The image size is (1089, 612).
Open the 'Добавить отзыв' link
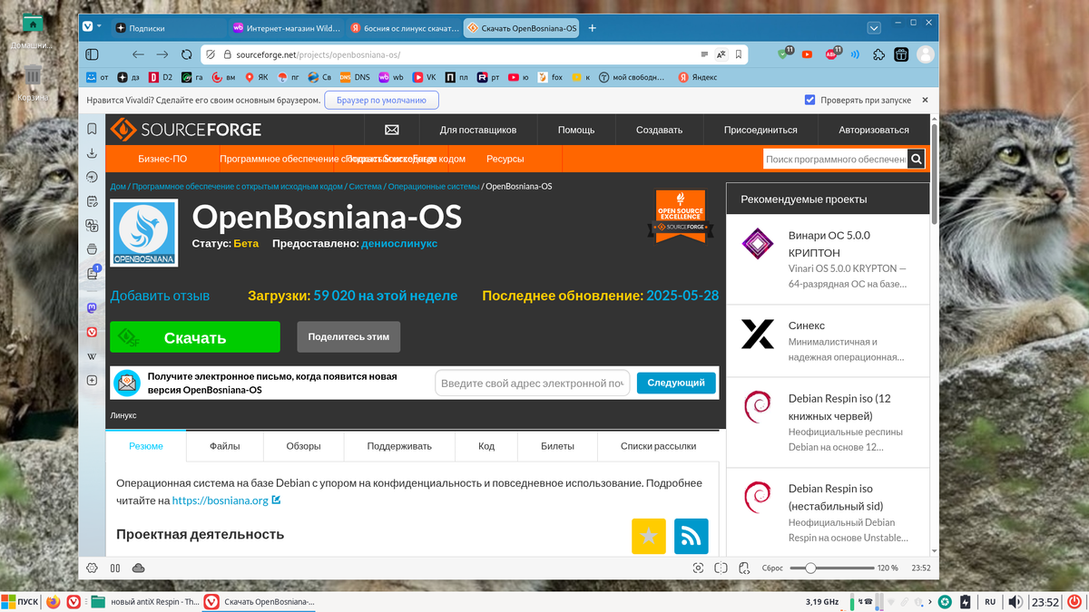160,296
